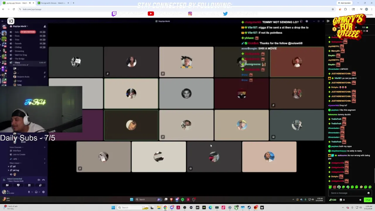Open staydownkayyy's profile in chat
Viewport: 375px width, 211px height.
pos(338,151)
